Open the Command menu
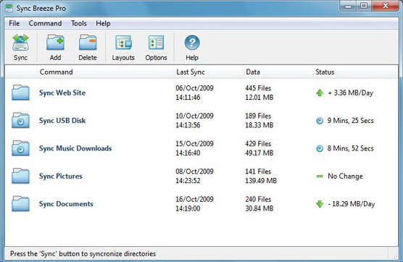This screenshot has width=403, height=262. coord(45,23)
